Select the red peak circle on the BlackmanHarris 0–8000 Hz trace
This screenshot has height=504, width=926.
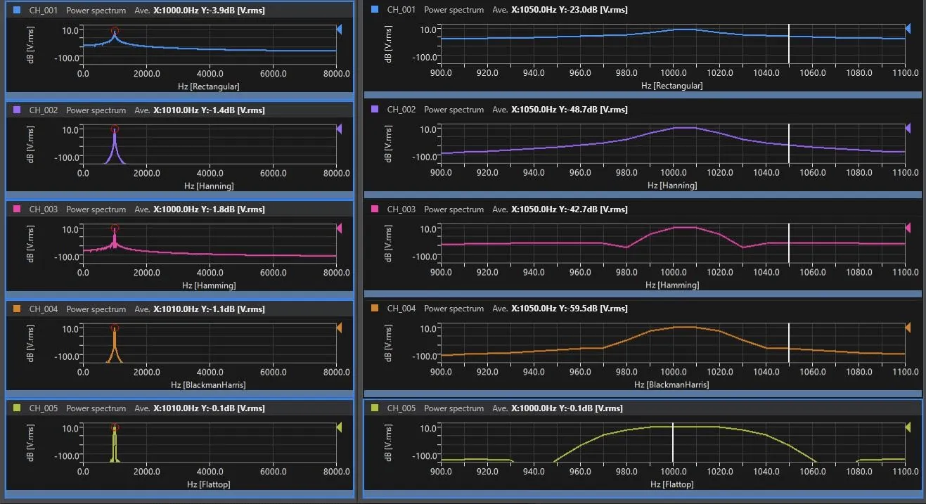click(x=115, y=328)
